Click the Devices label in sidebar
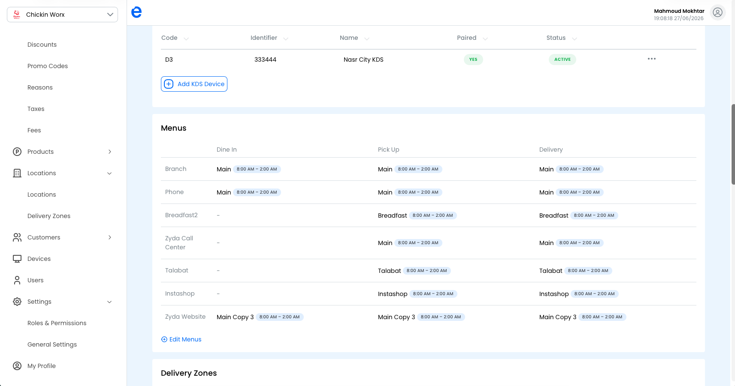Screen dimensions: 735x386 [x=39, y=259]
